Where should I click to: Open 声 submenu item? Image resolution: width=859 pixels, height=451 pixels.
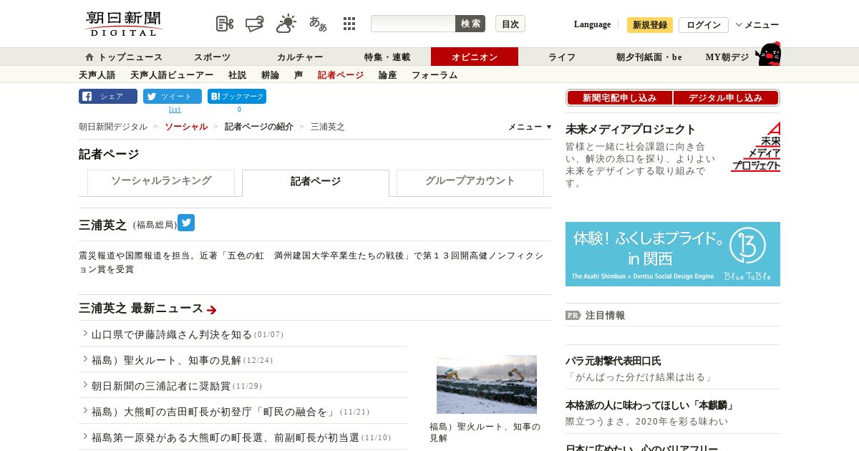tap(299, 75)
